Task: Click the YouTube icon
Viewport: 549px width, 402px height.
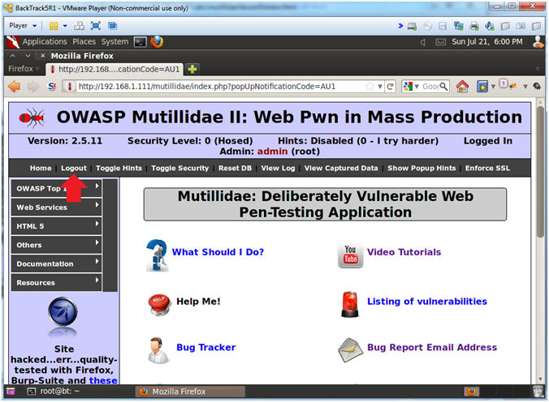Action: click(x=350, y=256)
